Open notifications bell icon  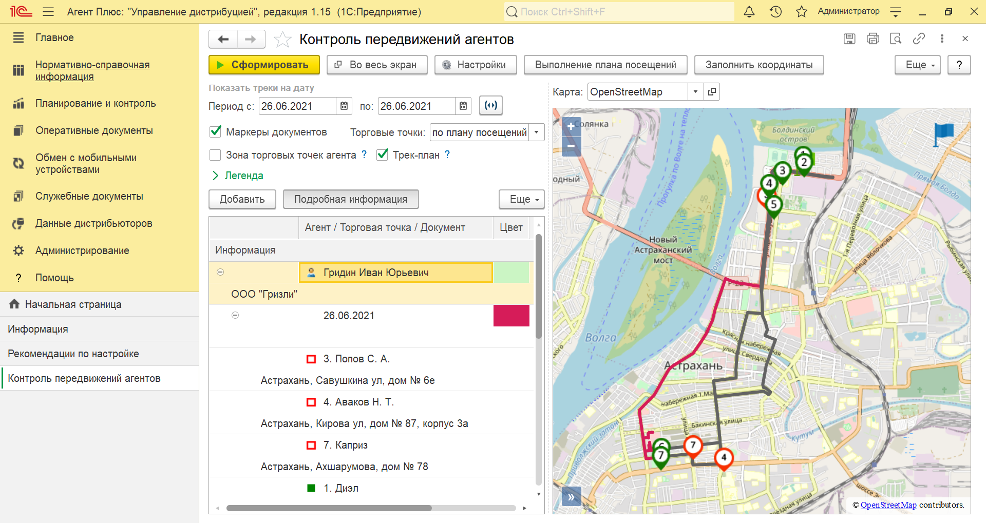click(749, 11)
